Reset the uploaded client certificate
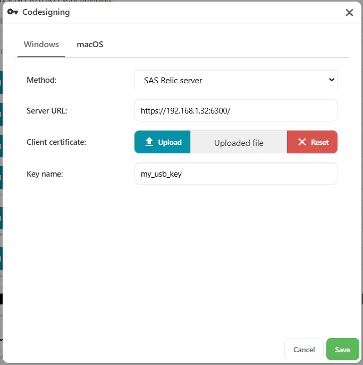Viewport: 363px width, 365px height. pyautogui.click(x=312, y=142)
